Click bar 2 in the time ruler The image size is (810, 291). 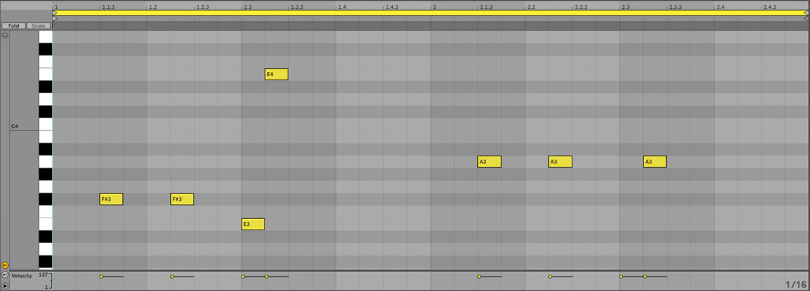pyautogui.click(x=434, y=6)
